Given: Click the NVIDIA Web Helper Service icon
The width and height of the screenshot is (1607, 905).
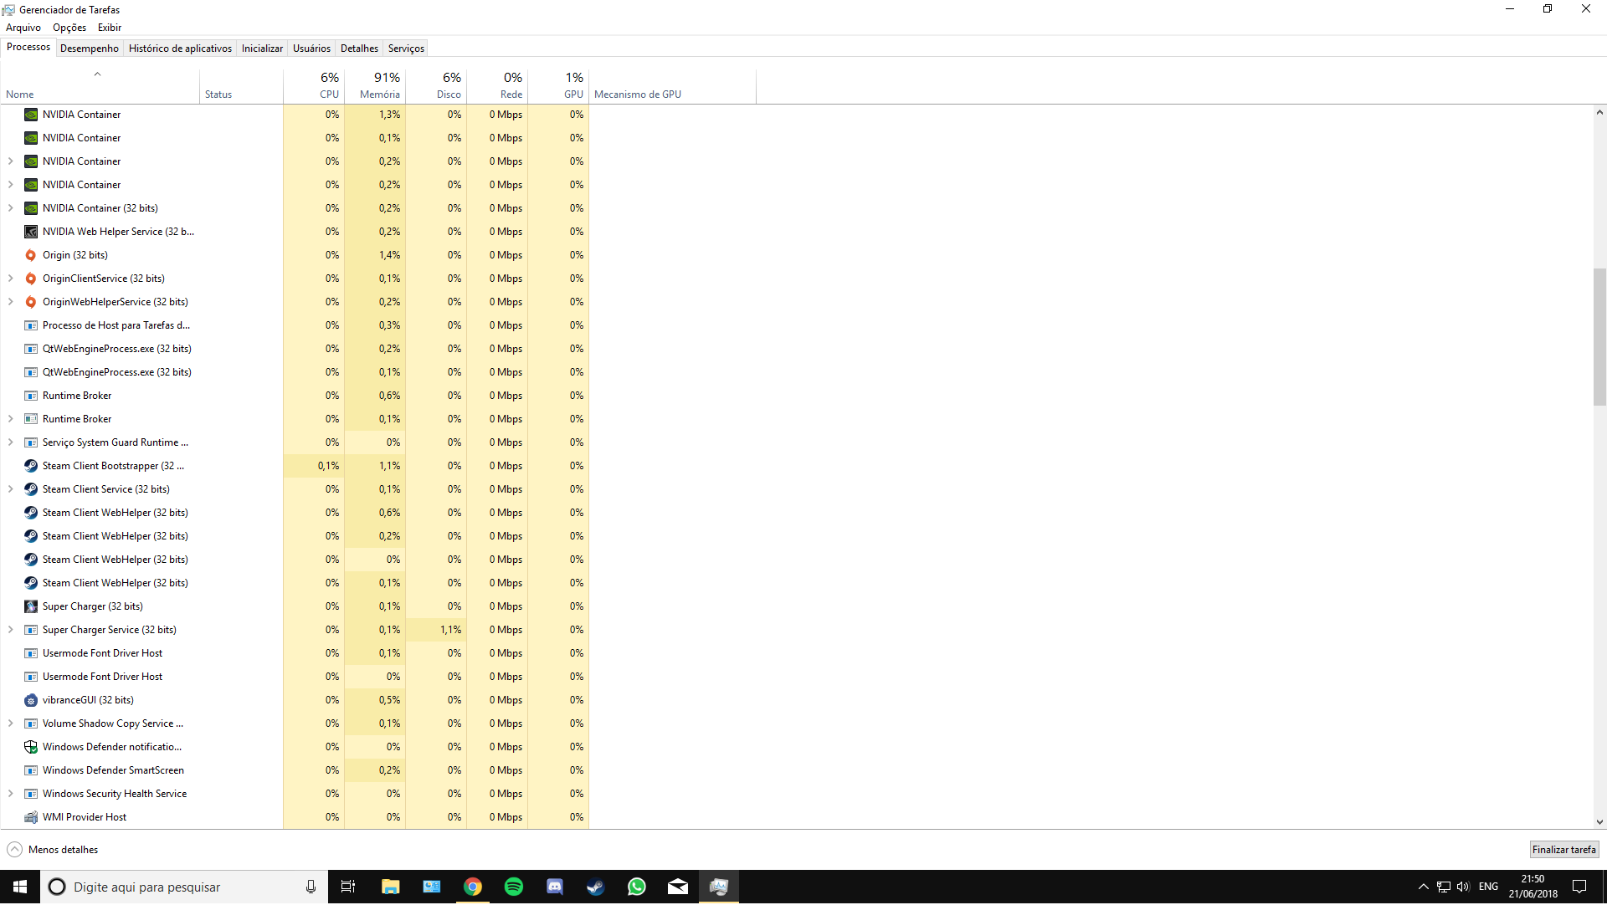Looking at the screenshot, I should [31, 232].
